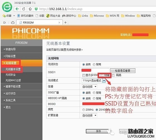This screenshot has height=140, width=156.
Task: Close the FIR302M tab
Action: pos(59,23)
